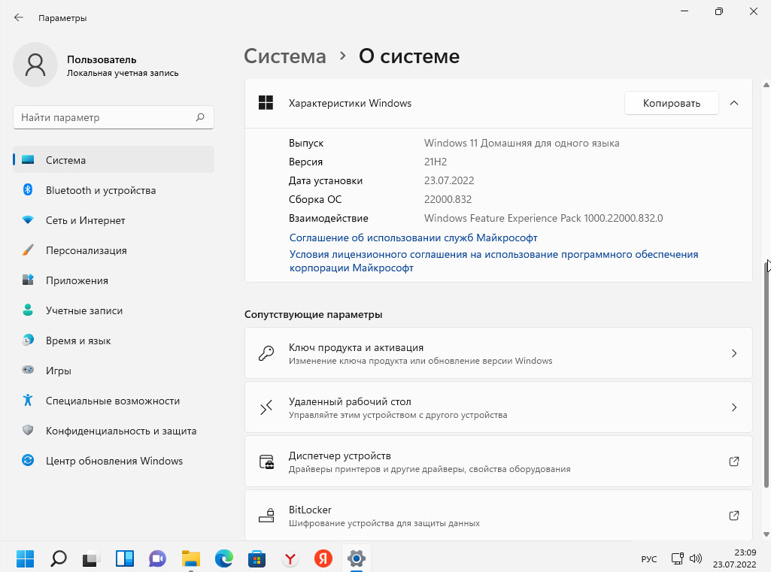Click the Учетные записи person icon

coord(28,310)
